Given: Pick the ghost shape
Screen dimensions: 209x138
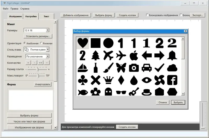Looking at the screenshot, I should point(108,92).
